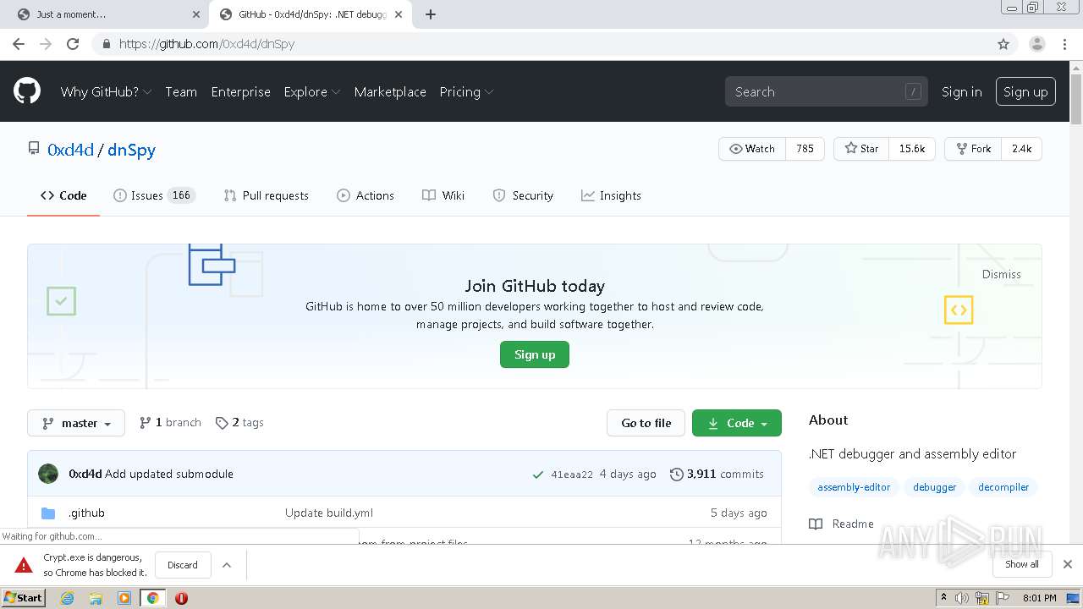The image size is (1083, 609).
Task: Open the Wiki tab
Action: click(443, 195)
